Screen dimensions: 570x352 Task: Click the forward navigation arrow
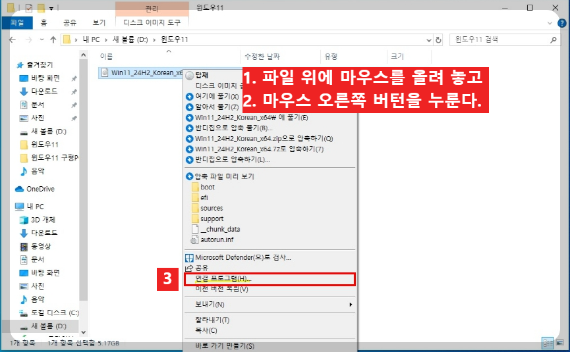(x=29, y=39)
